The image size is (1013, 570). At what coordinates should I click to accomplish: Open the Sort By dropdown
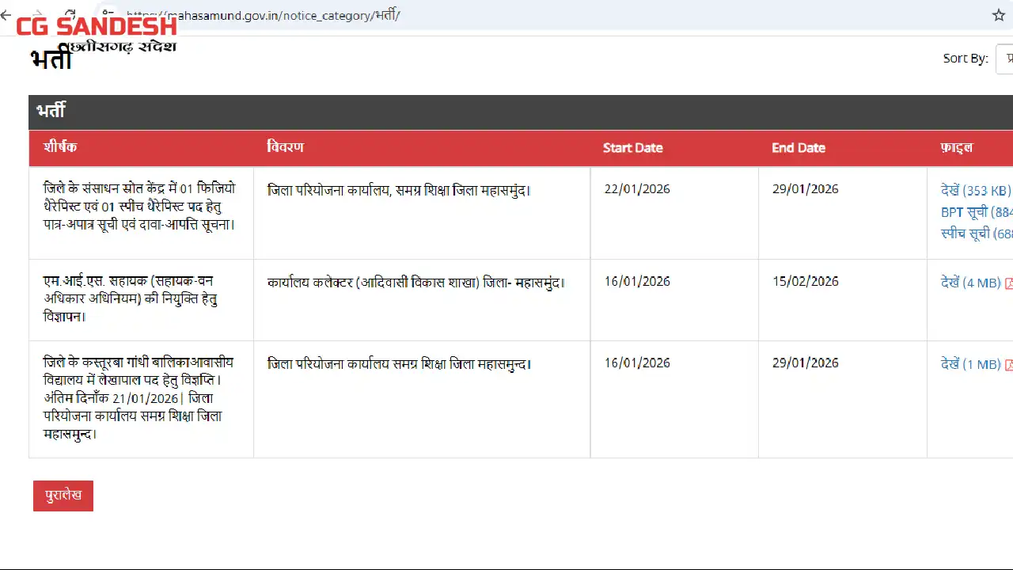1004,59
